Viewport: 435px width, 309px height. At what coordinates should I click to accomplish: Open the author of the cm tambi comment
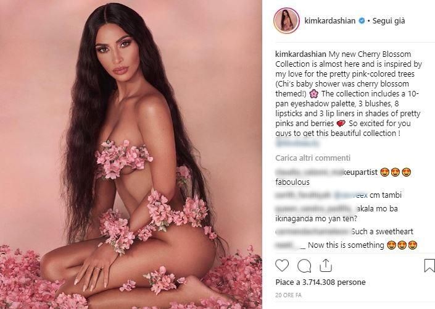point(303,195)
